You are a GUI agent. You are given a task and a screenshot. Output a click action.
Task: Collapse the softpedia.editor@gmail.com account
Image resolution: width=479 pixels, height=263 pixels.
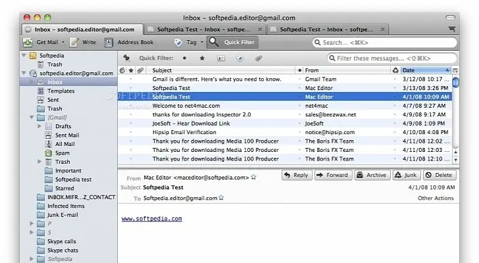point(24,73)
